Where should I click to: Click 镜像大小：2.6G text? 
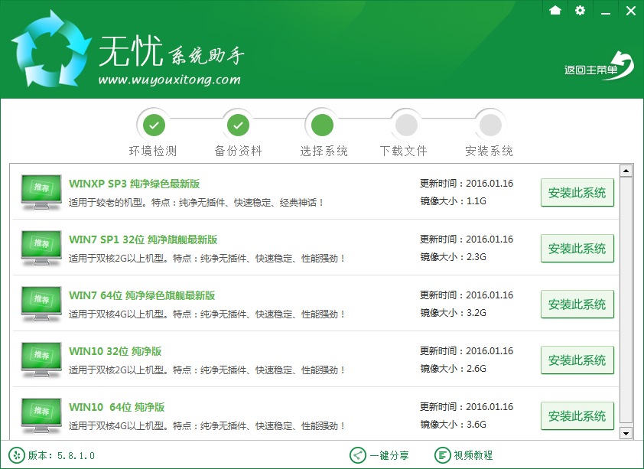(x=453, y=368)
